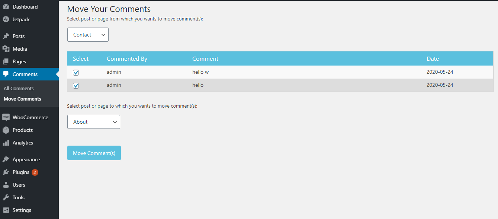Screen dimensions: 498x219
Task: Open the Tools menu
Action: [29, 197]
